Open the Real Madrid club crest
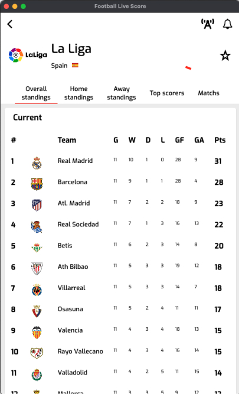Viewport: 239px width, 394px height. [37, 162]
